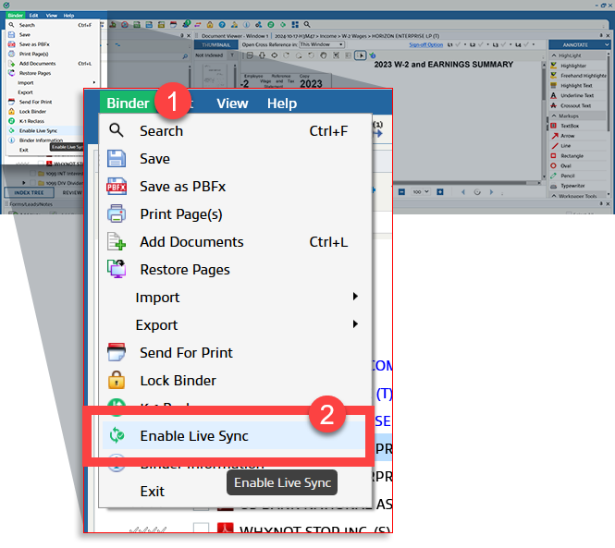This screenshot has height=548, width=615.
Task: Pick the Crossout Text tool
Action: 575,105
